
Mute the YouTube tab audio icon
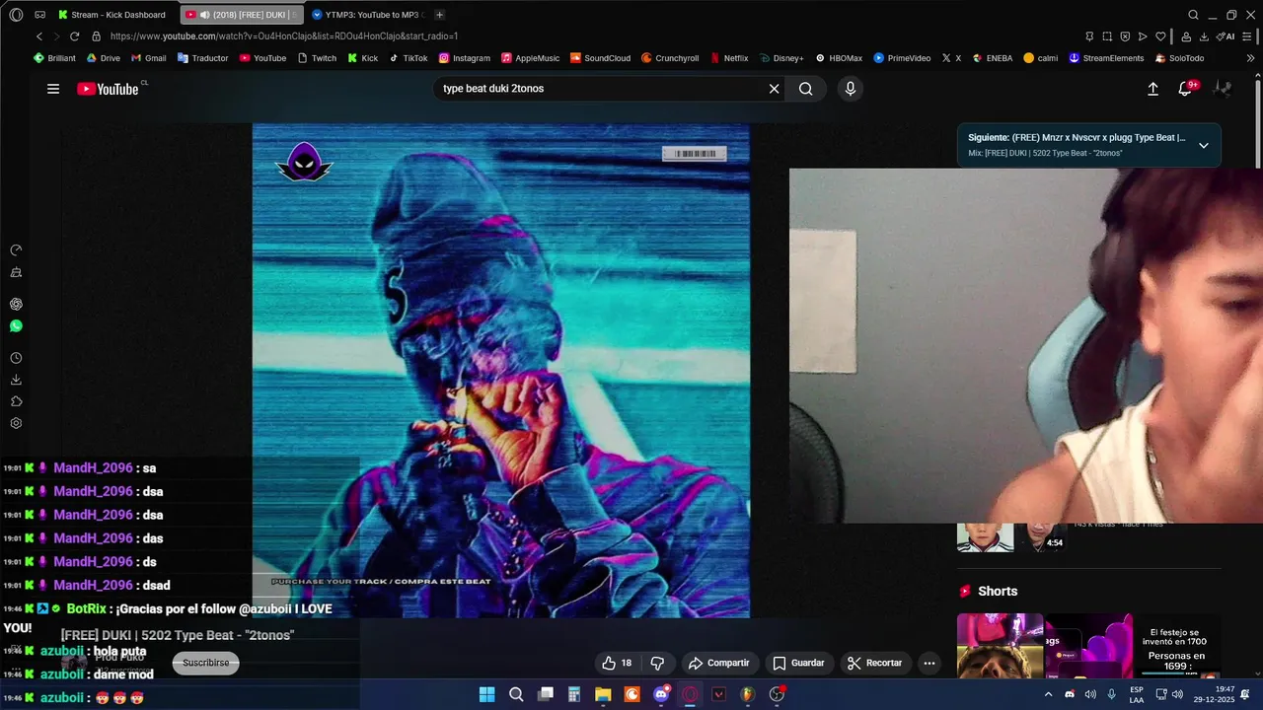[204, 15]
